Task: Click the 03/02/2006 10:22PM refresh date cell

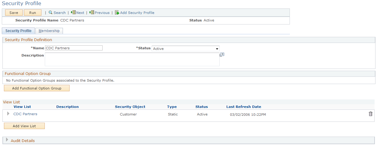Action: pos(248,115)
